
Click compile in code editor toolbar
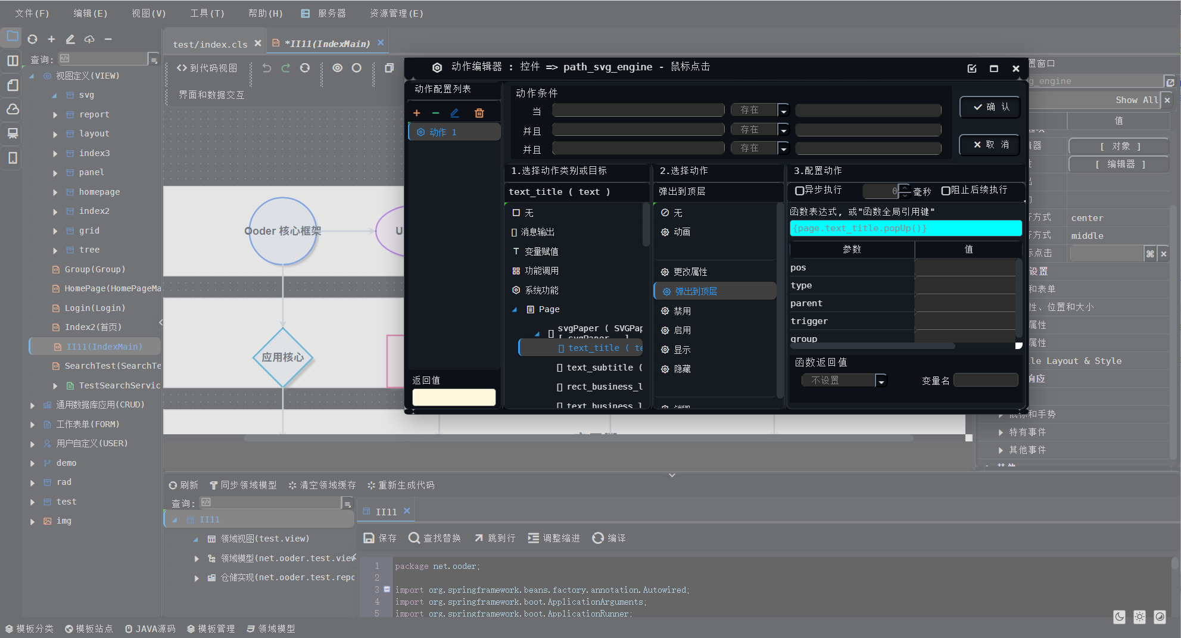609,538
